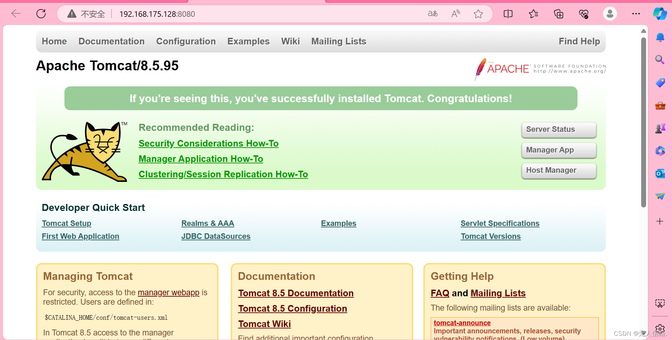Open Documentation in the top nav

point(111,41)
